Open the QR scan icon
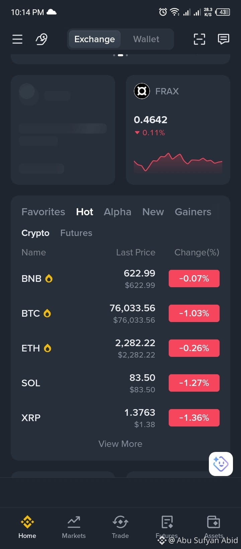The width and height of the screenshot is (241, 549). tap(199, 39)
